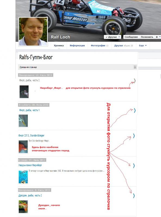161x217 pixels.
Task: Expand the 'Еще' more menu
Action: coord(143,46)
